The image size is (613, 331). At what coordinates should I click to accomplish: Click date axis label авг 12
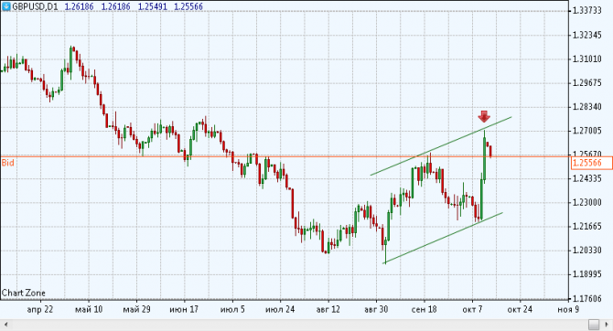pos(328,309)
